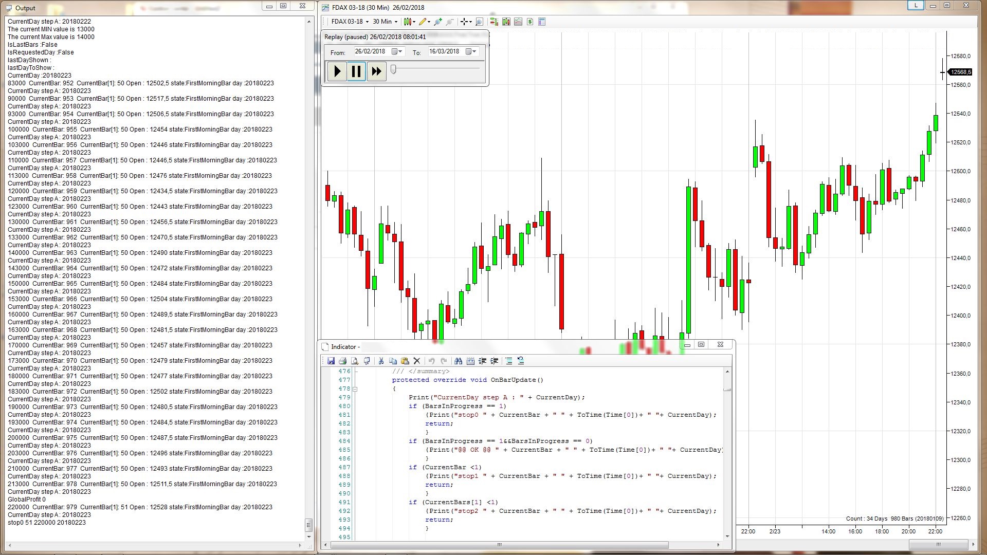Click the From date input field

coord(371,51)
